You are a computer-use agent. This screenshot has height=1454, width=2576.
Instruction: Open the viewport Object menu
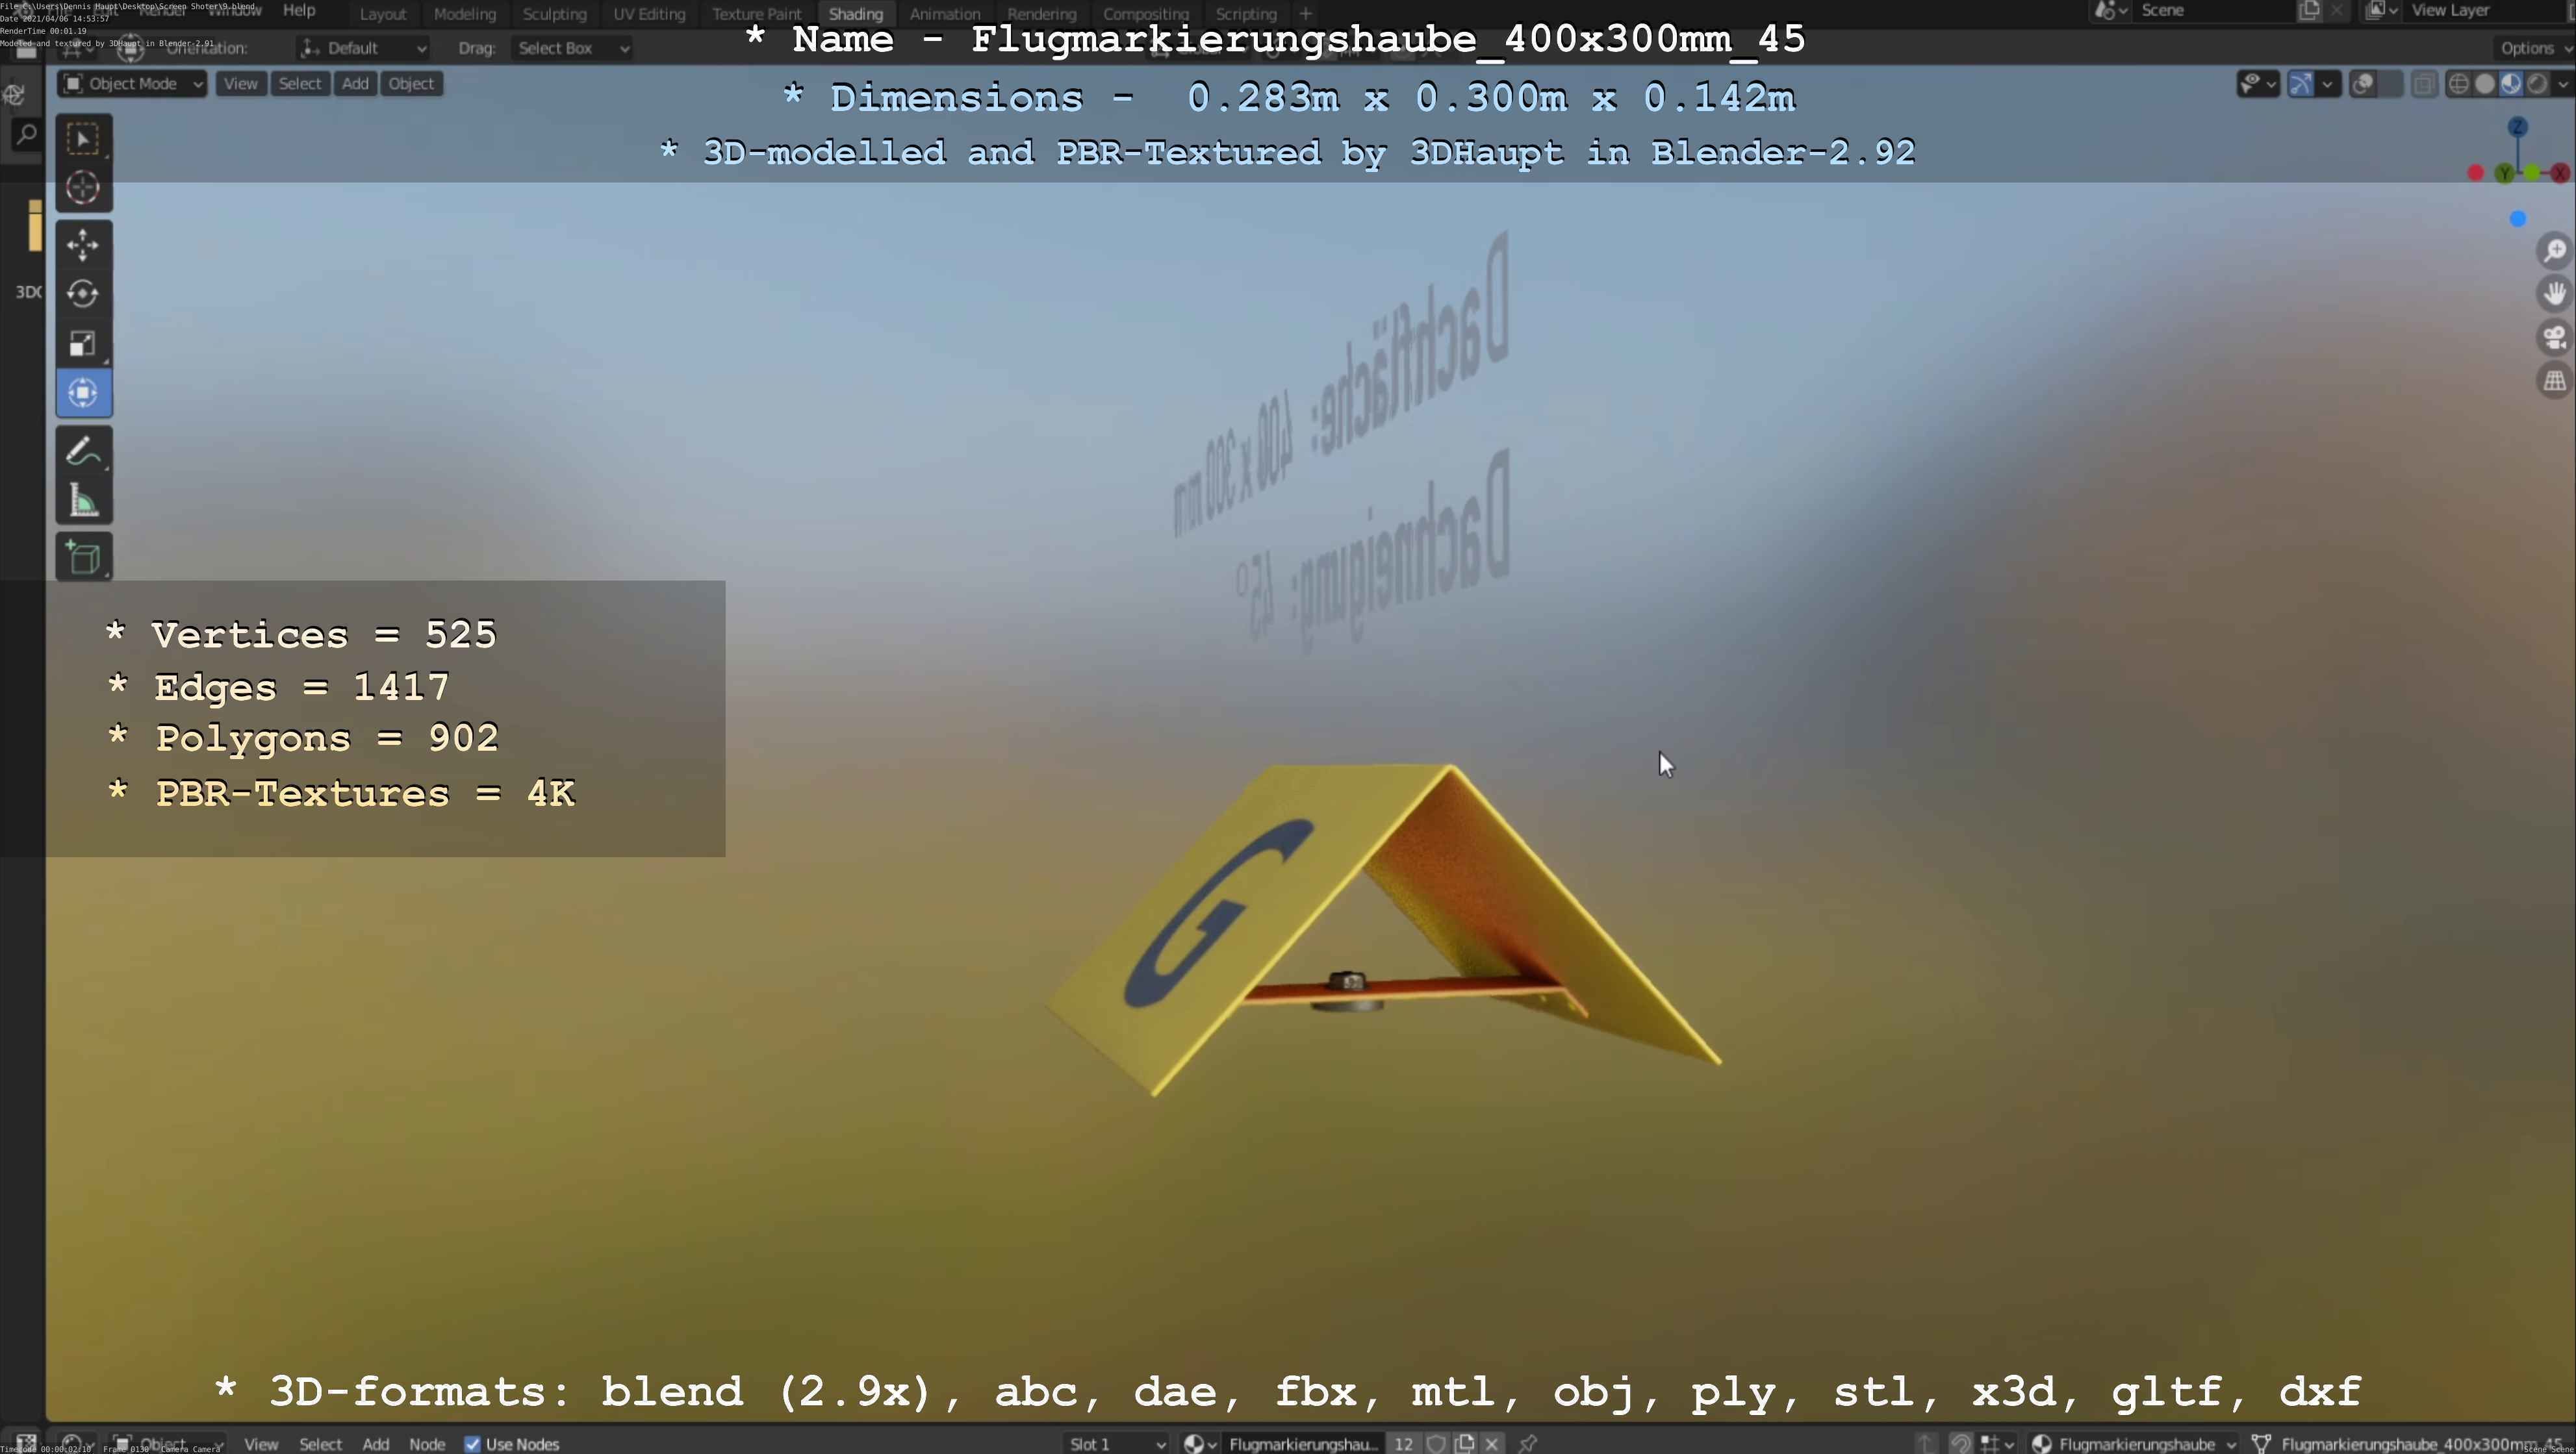(411, 84)
